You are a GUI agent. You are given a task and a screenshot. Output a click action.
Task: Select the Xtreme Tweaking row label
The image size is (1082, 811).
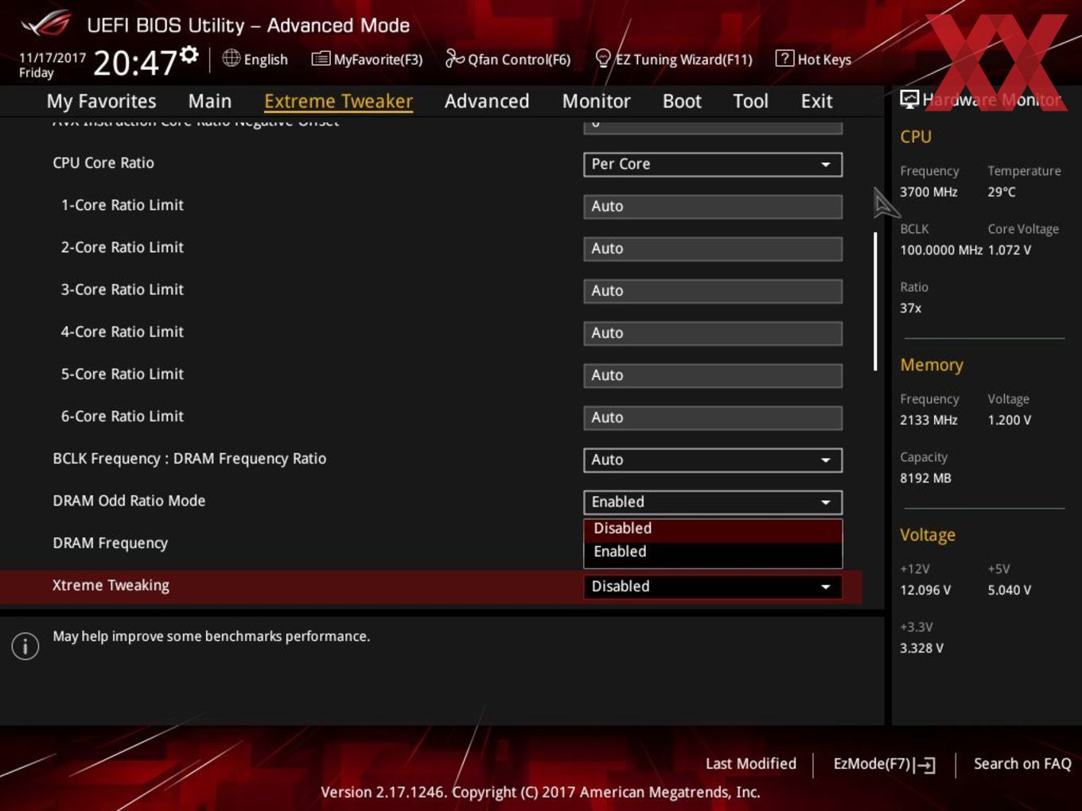pyautogui.click(x=111, y=585)
